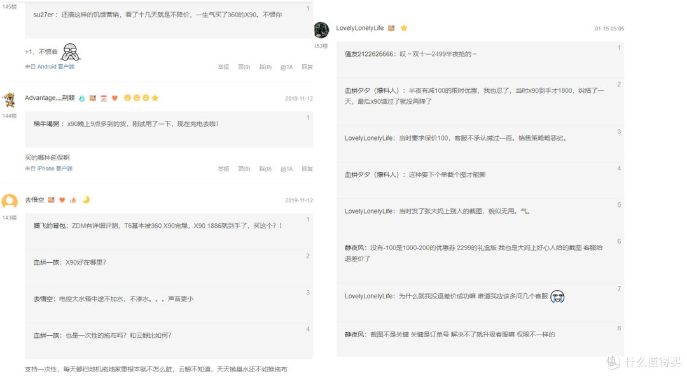Click the quote '也是一次性的拖布吗?和云鲸比如何?'
The height and width of the screenshot is (376, 687).
click(102, 335)
